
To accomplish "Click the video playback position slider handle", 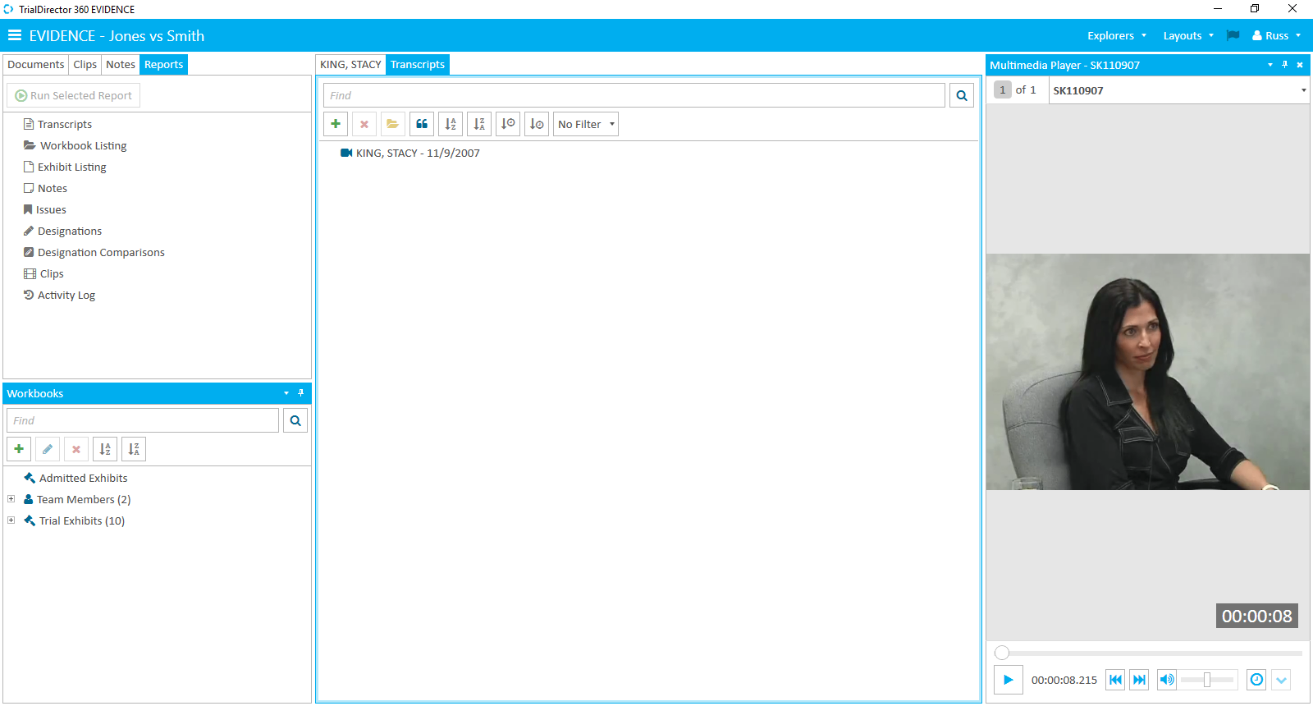I will 1002,653.
